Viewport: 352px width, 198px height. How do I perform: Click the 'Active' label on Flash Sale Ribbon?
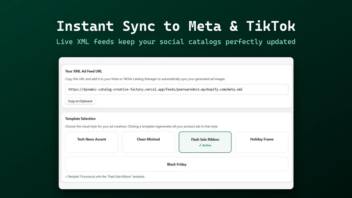tap(205, 145)
